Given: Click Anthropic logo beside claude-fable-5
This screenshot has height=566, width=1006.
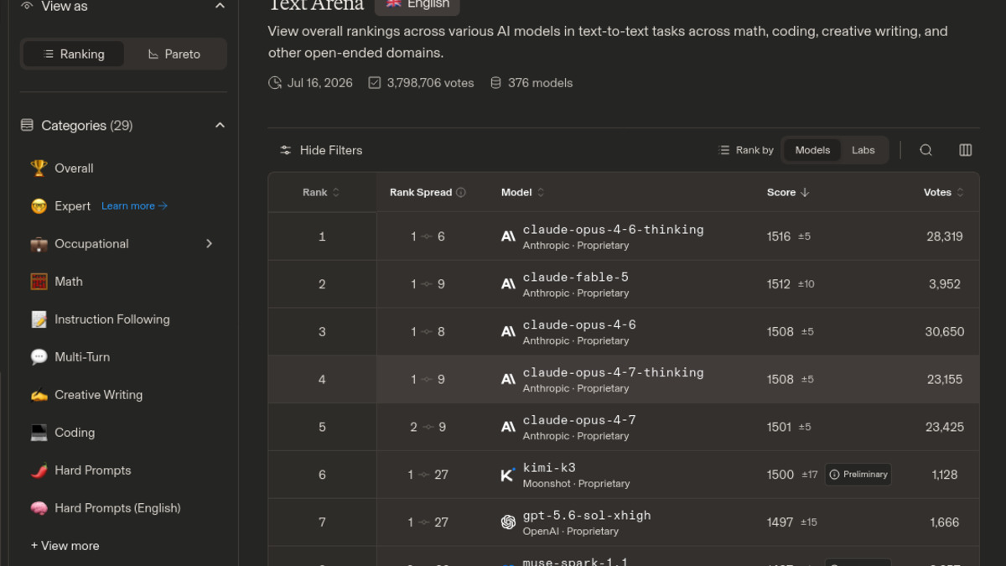Looking at the screenshot, I should 508,284.
